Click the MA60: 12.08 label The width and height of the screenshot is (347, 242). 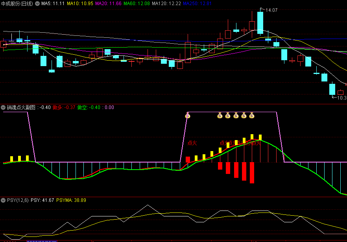coord(137,4)
